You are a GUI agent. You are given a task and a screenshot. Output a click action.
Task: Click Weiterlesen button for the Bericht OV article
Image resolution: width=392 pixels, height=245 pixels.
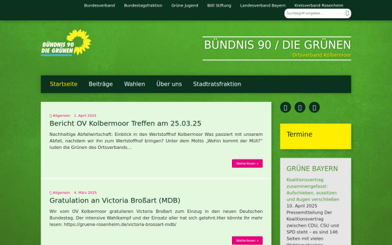tap(247, 163)
